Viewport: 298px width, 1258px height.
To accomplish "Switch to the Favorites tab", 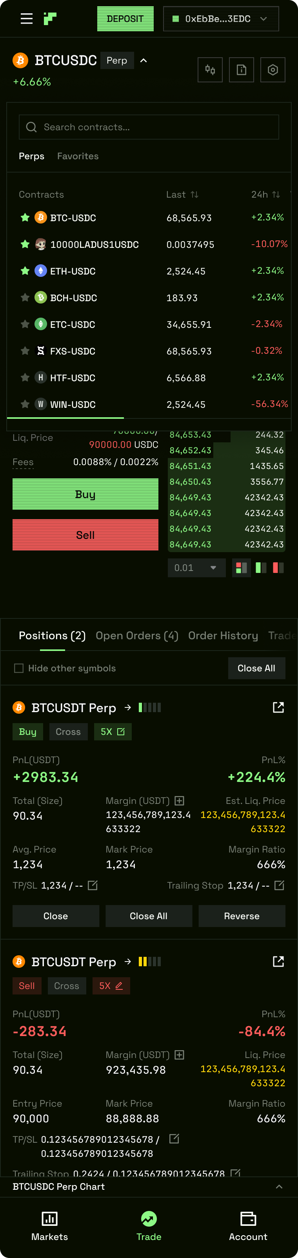I will pos(78,156).
